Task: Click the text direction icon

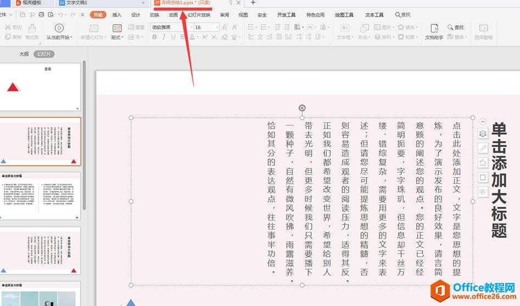Action: (x=297, y=27)
